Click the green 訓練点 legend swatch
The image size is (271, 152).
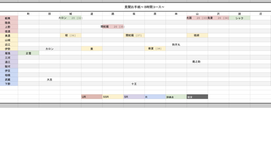176,97
